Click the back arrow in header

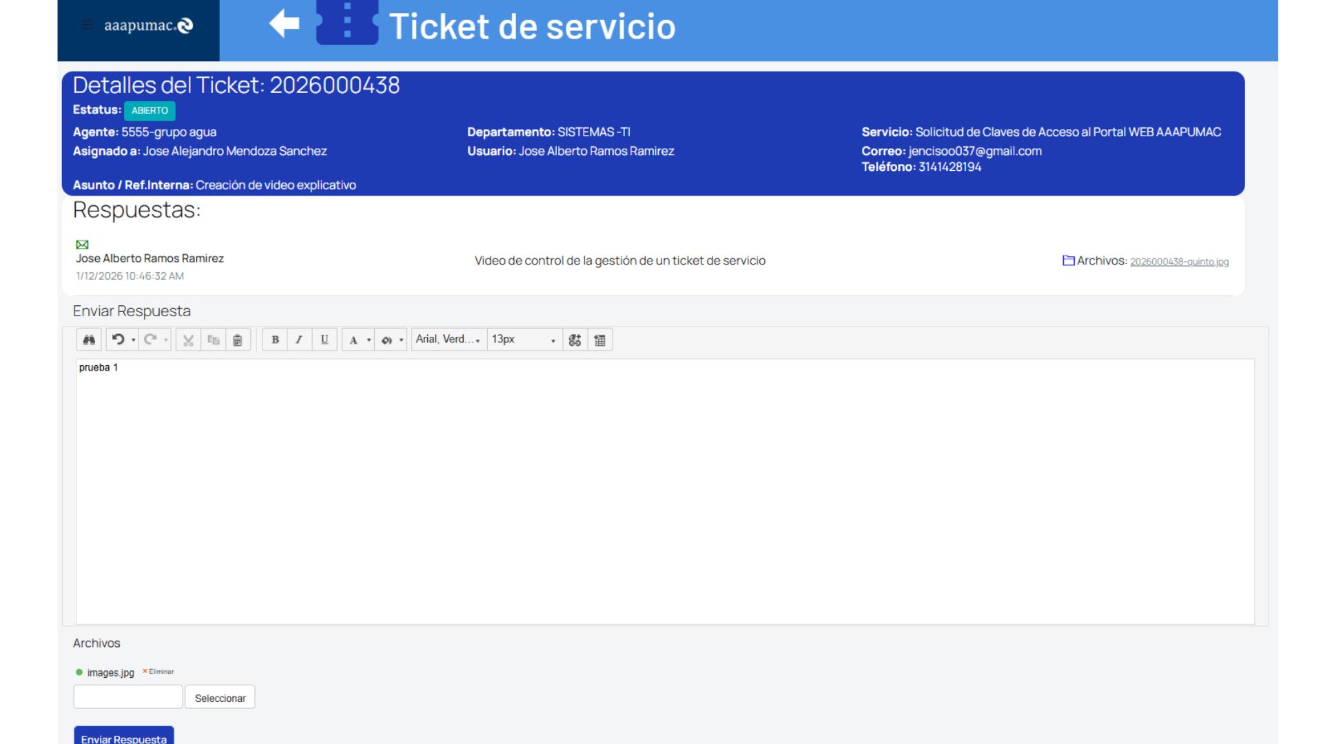[x=284, y=24]
